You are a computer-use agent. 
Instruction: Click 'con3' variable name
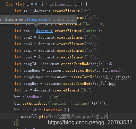(28, 44)
